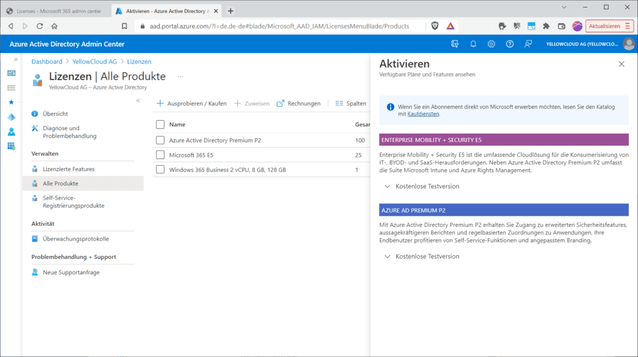Open Users icon in left rail
The image size is (638, 357).
click(x=11, y=132)
